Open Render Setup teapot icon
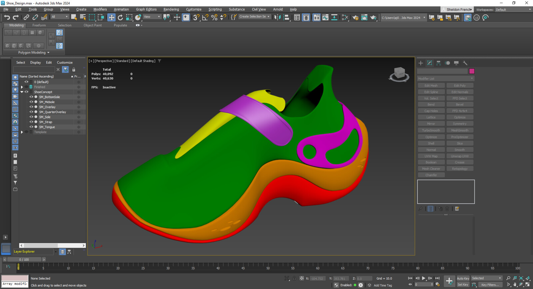Screen dimensions: 533x289 coord(355,17)
